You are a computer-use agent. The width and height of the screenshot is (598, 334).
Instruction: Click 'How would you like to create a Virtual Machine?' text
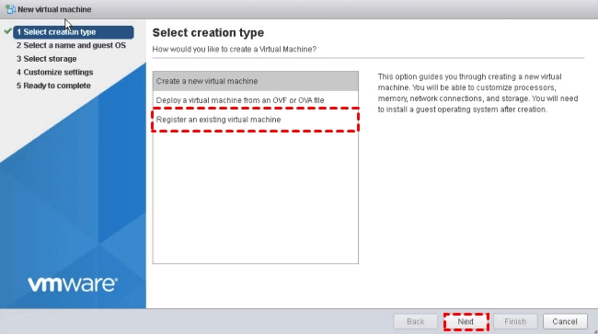pos(235,49)
